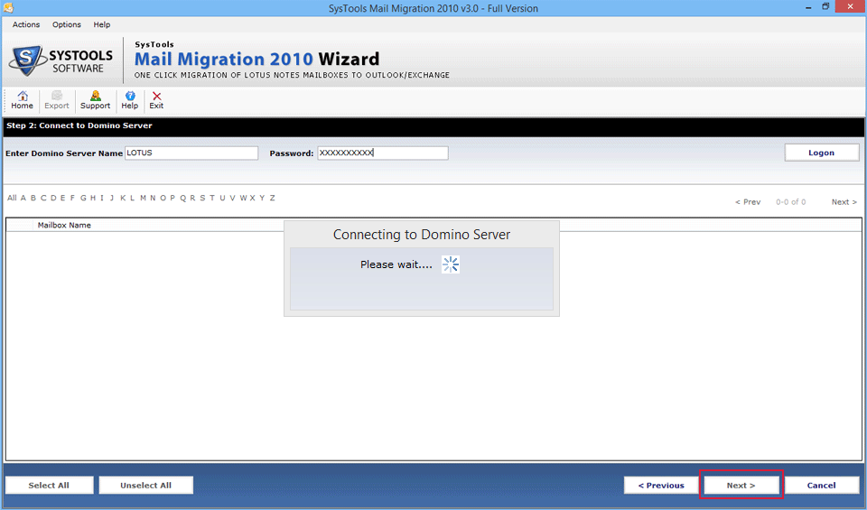Image resolution: width=867 pixels, height=510 pixels.
Task: Click the Step 2: Connect to Domino Server header
Action: pos(79,125)
